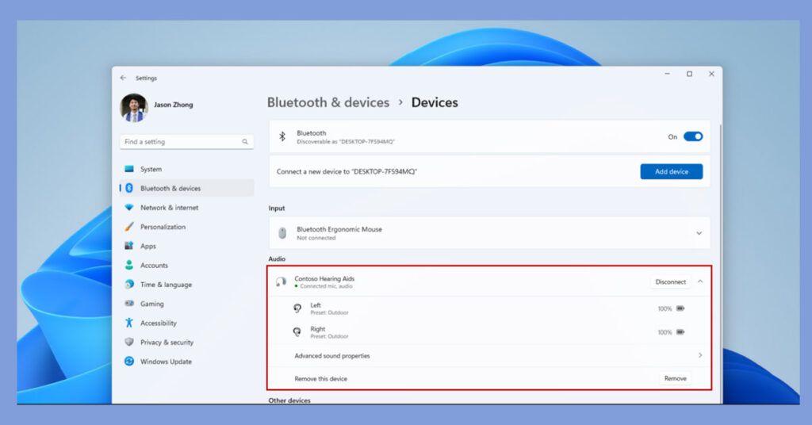Select Network & internet in sidebar

[x=186, y=208]
